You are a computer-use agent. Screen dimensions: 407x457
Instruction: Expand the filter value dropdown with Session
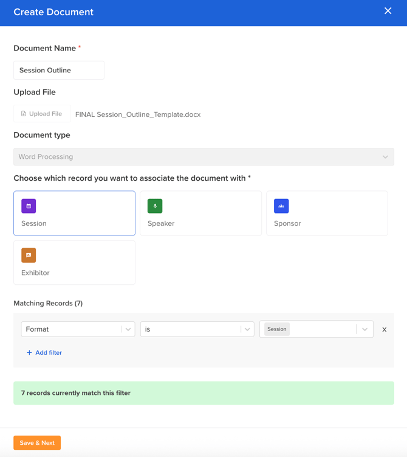pyautogui.click(x=364, y=329)
